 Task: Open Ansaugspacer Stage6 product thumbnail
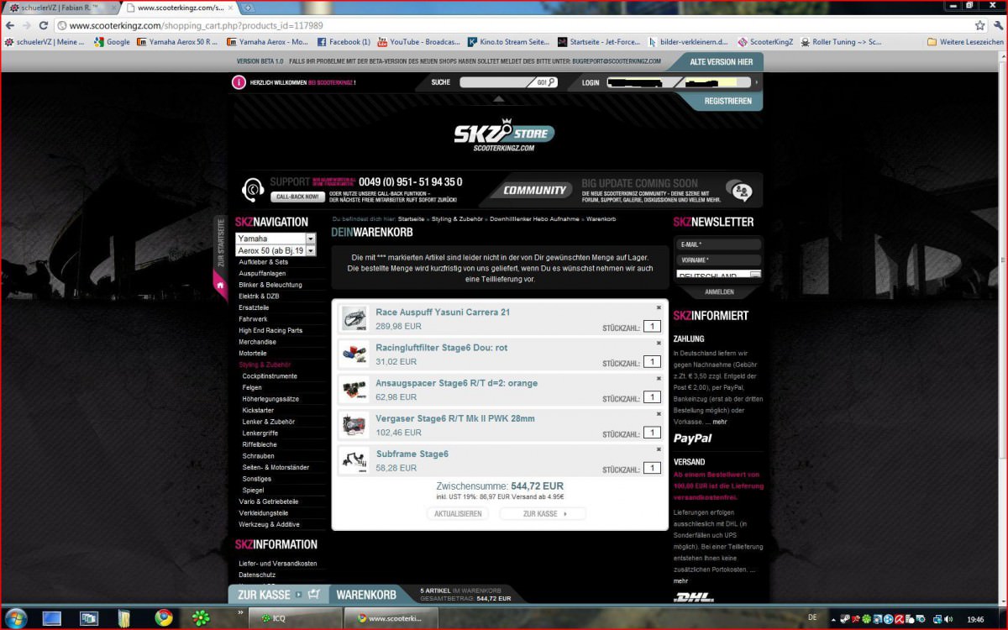[354, 389]
